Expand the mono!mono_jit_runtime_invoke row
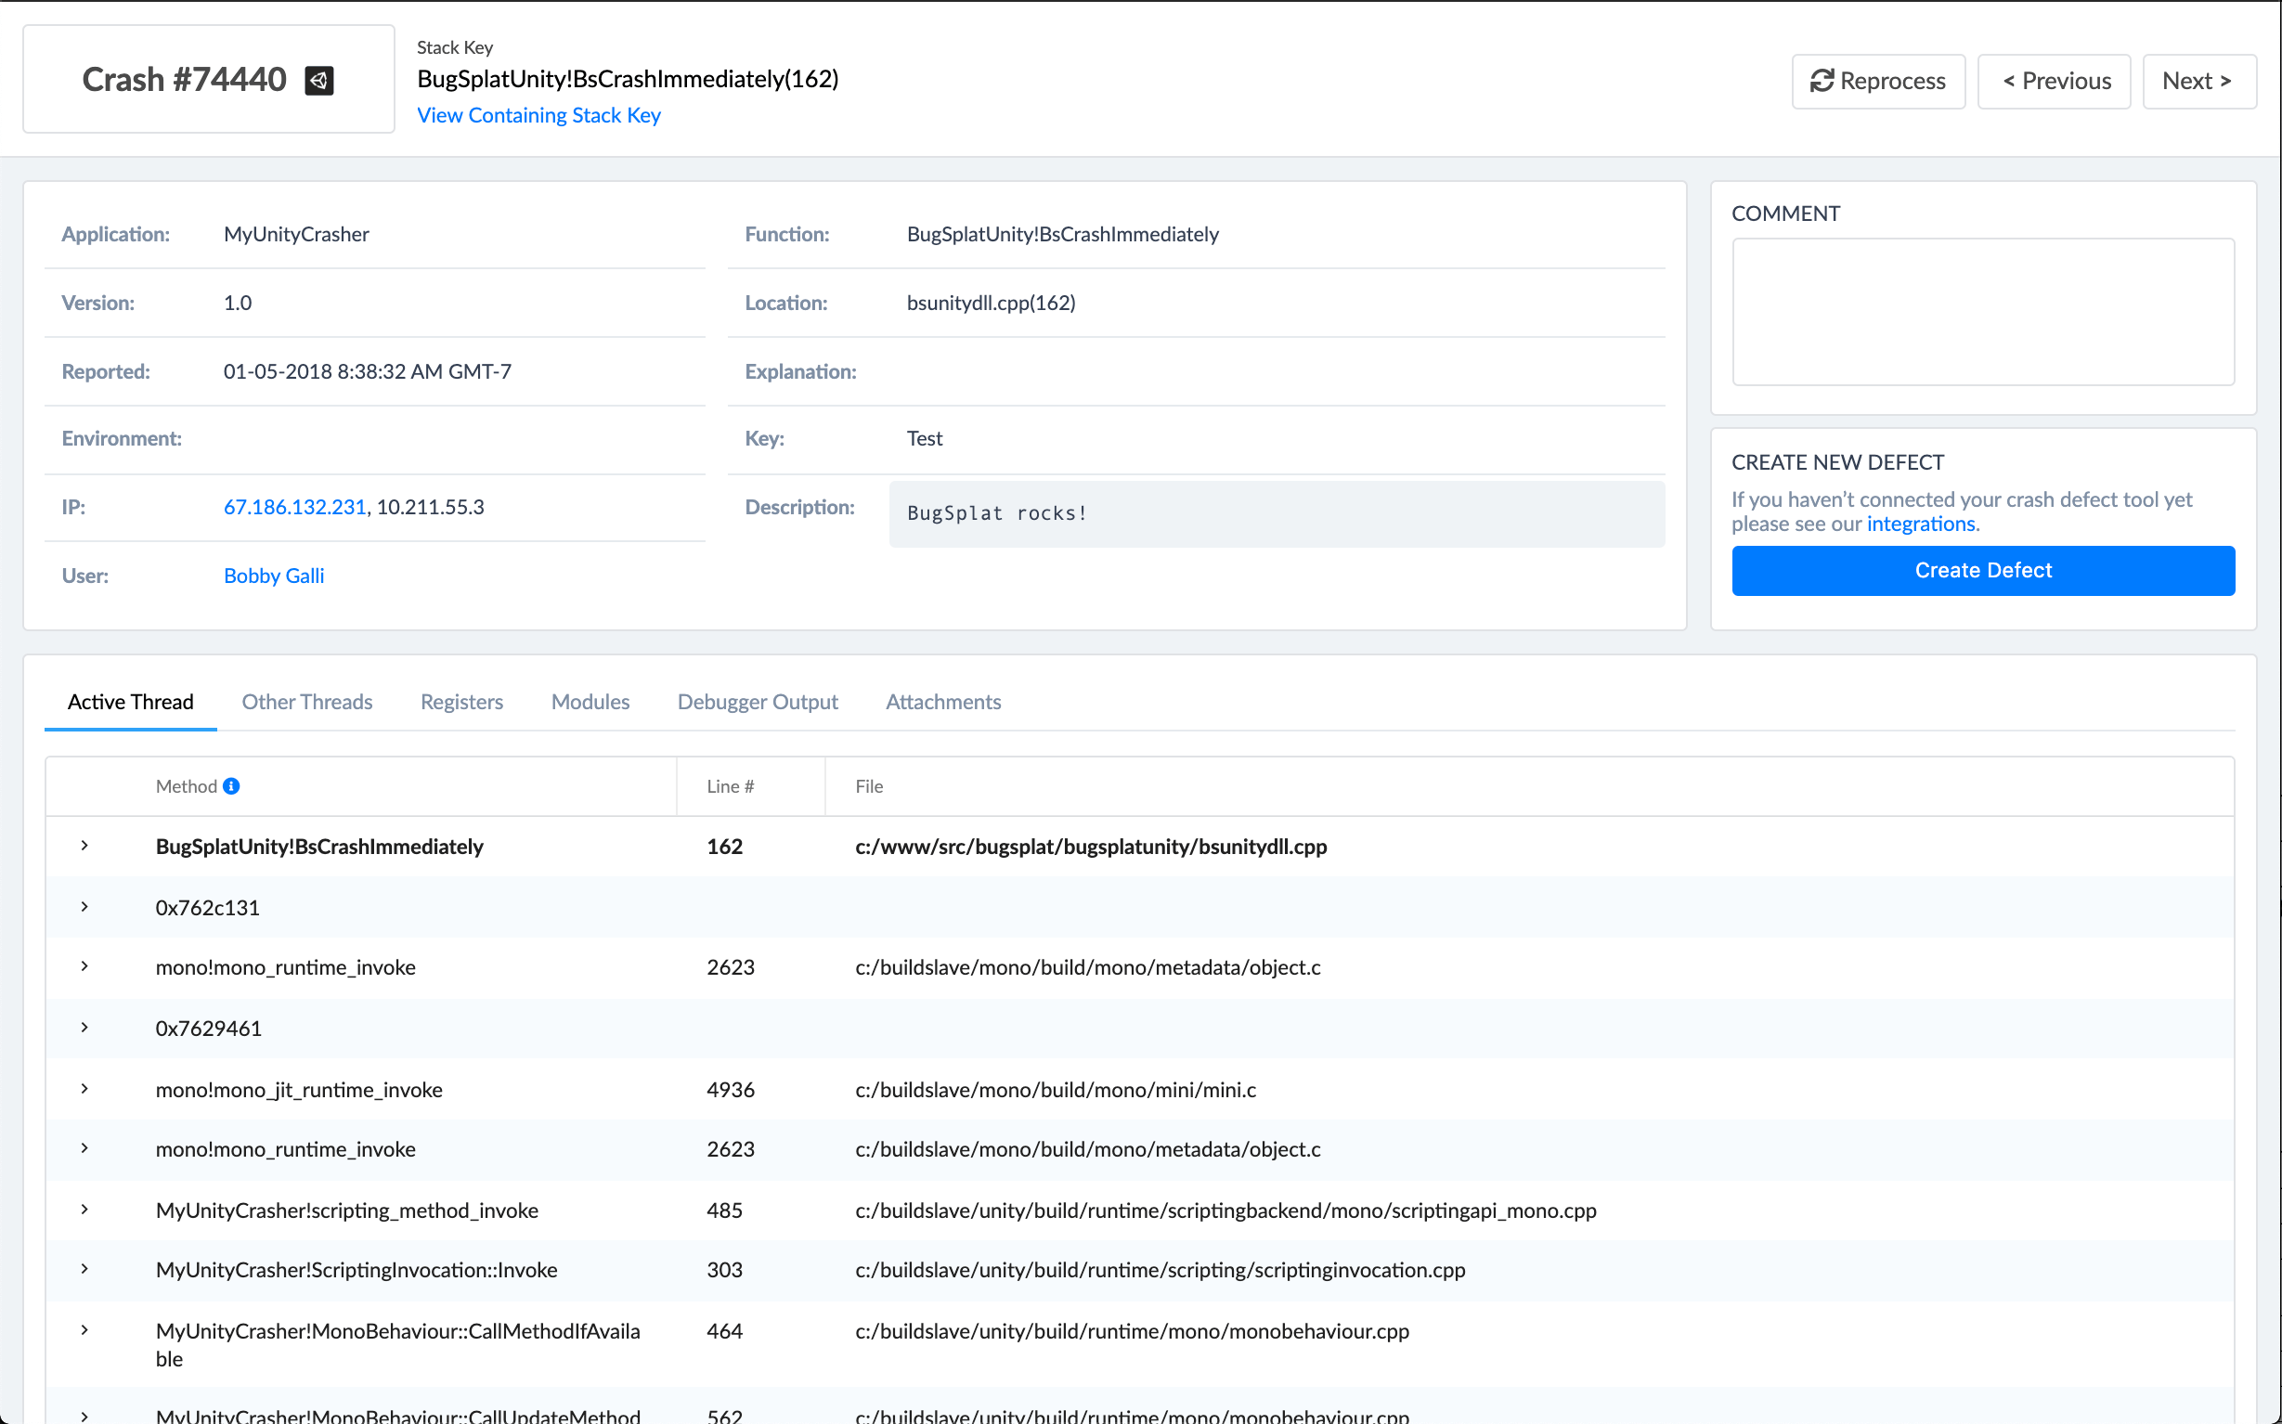2282x1424 pixels. coord(84,1089)
